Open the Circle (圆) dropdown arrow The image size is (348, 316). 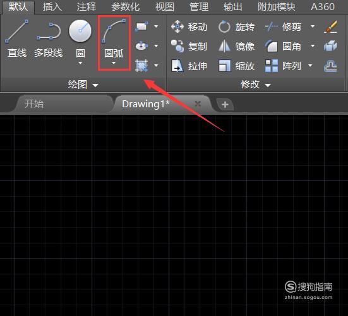(80, 63)
